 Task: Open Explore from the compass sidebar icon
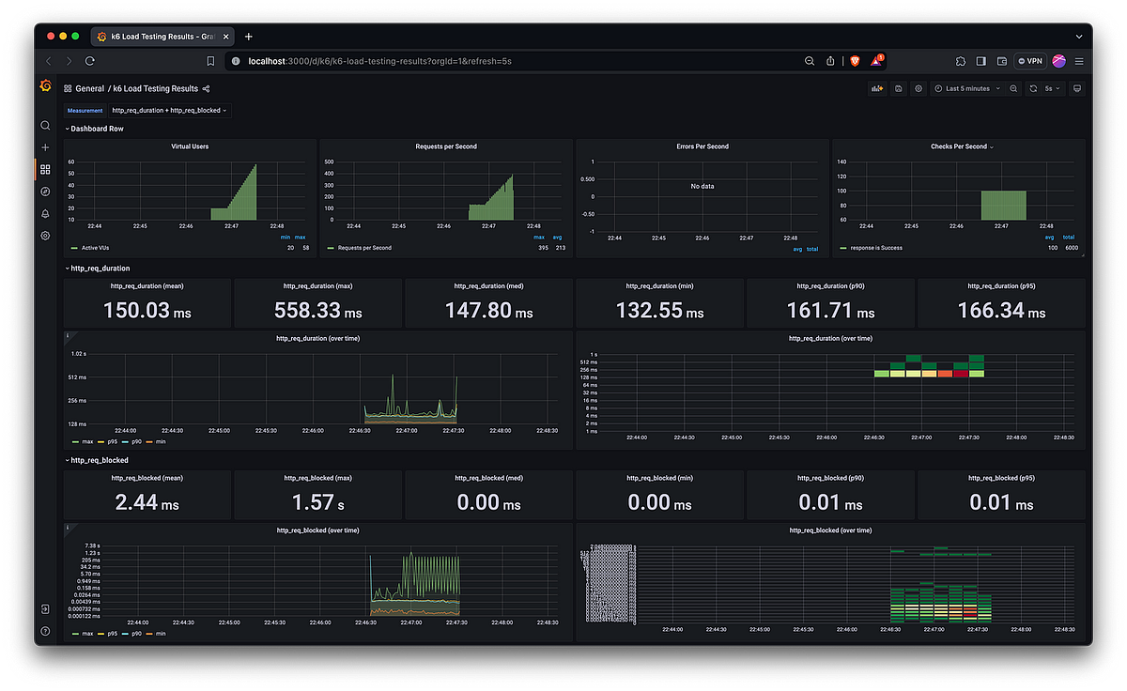coord(45,192)
